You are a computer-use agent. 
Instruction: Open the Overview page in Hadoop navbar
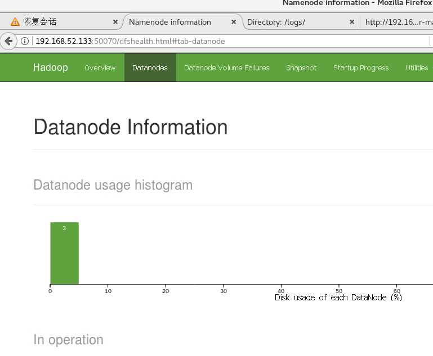pos(100,68)
